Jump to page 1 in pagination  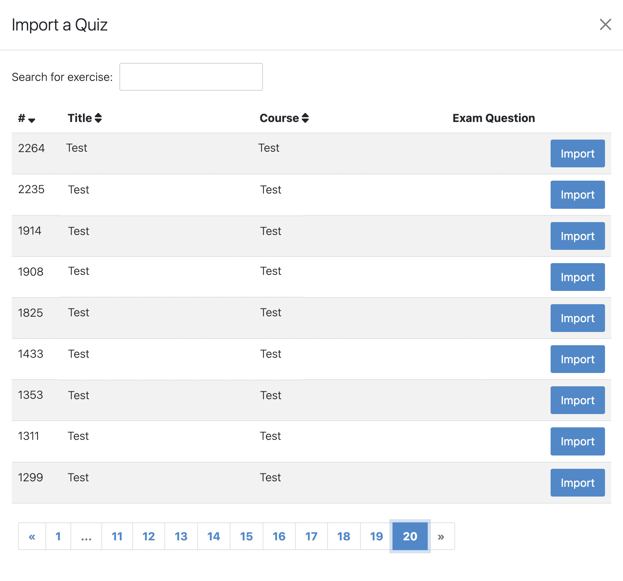click(58, 536)
